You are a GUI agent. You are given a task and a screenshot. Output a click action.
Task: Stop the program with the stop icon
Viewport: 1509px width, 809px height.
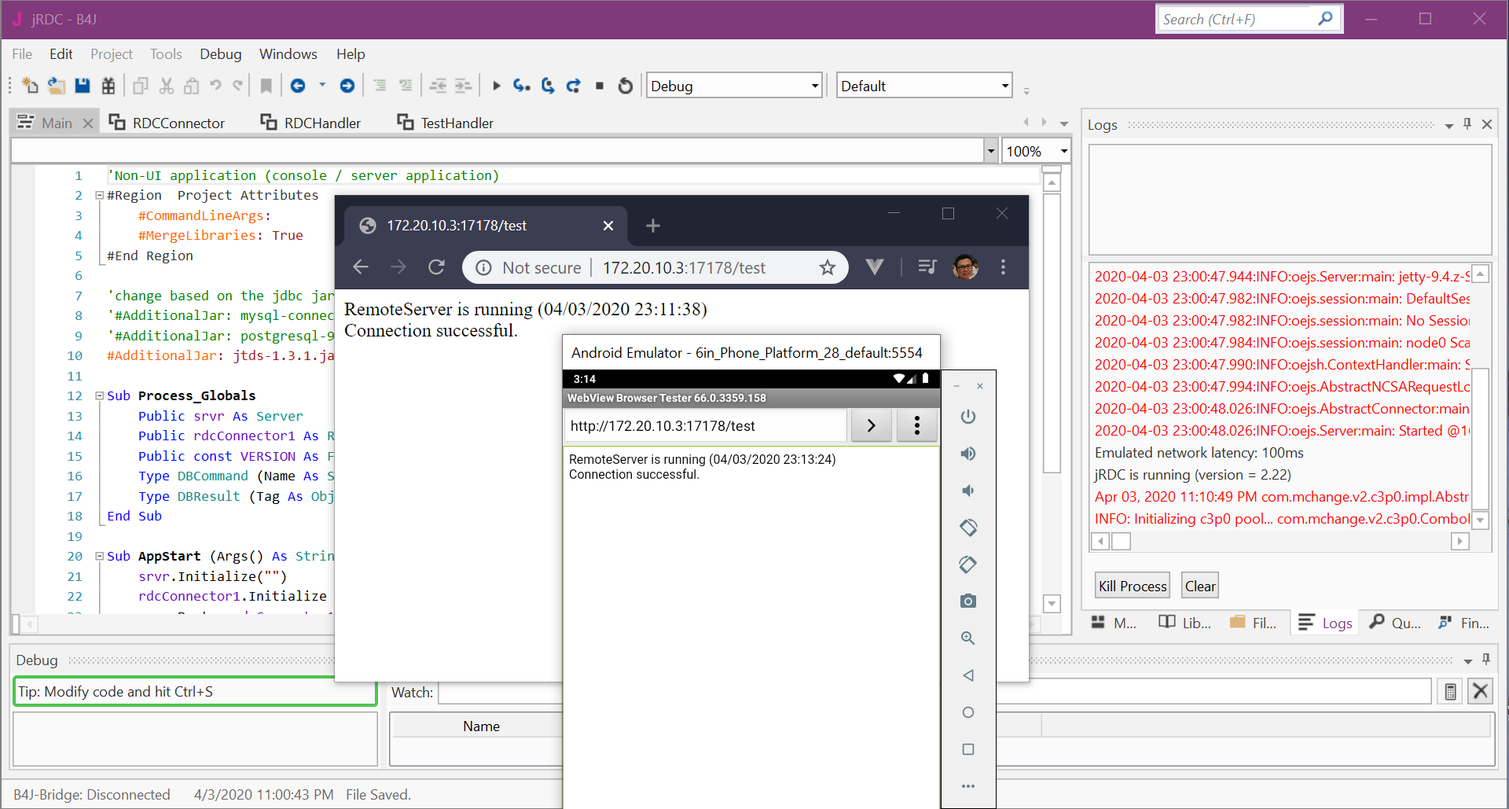click(x=600, y=86)
